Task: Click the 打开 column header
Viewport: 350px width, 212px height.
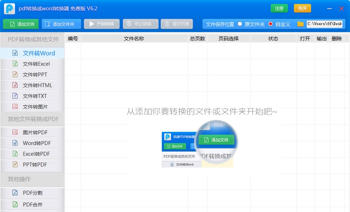Action: coord(305,39)
